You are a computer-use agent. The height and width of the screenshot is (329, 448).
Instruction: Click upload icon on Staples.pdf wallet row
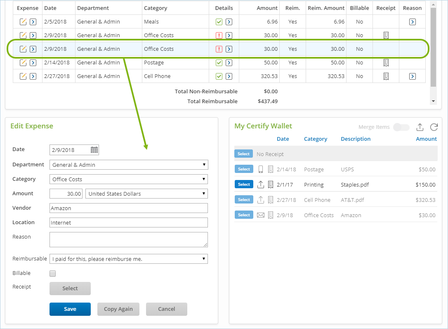[261, 185]
